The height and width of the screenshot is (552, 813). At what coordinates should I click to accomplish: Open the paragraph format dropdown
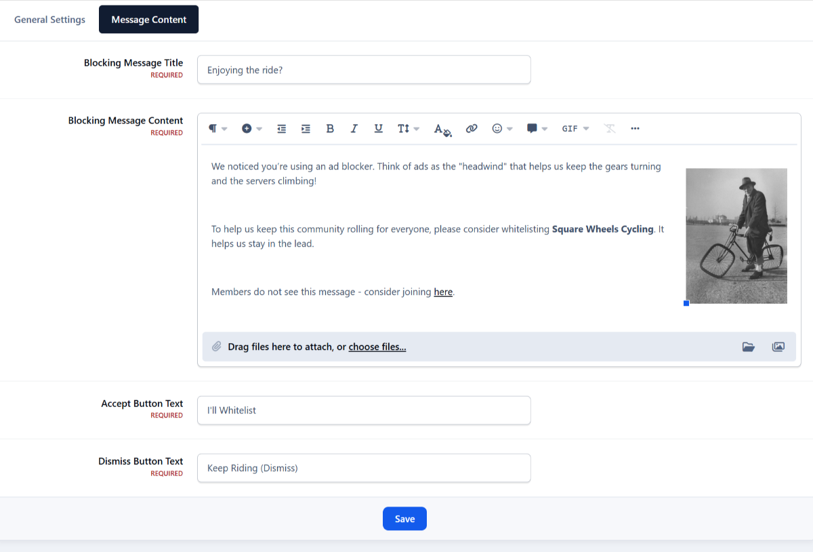coord(217,129)
